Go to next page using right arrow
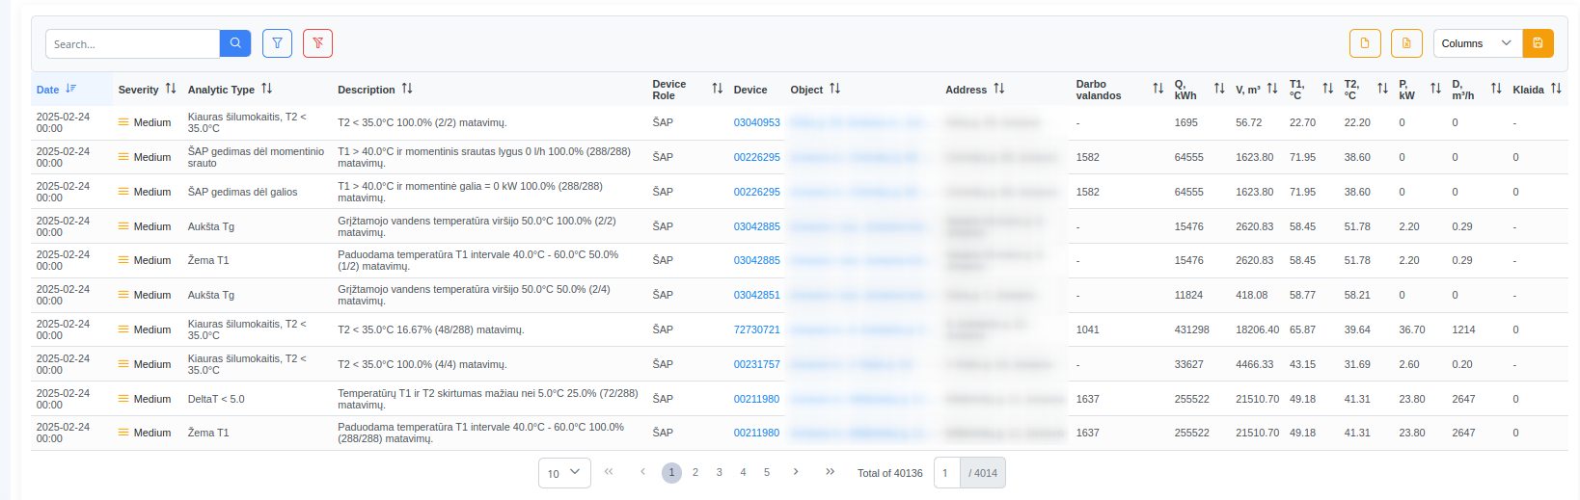This screenshot has height=500, width=1580. tap(796, 472)
